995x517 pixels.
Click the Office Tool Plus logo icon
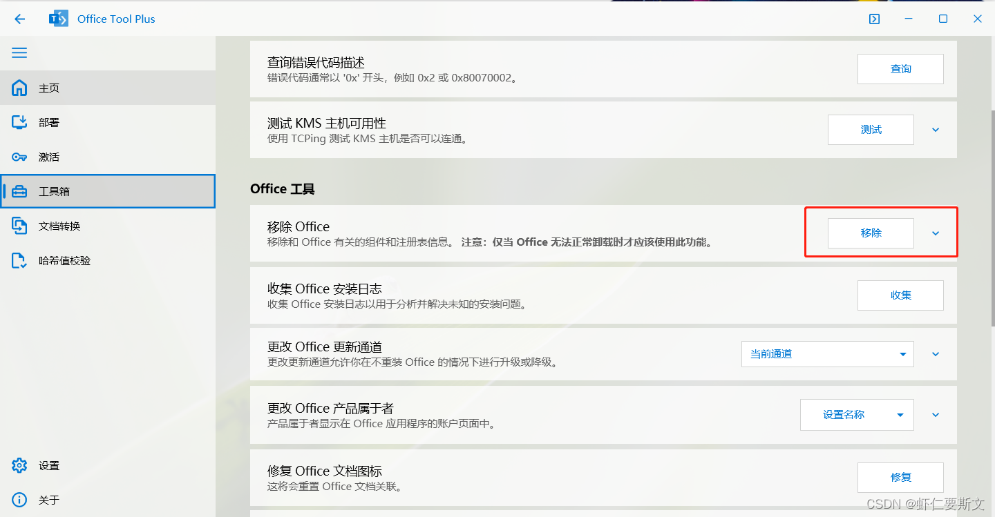click(58, 19)
